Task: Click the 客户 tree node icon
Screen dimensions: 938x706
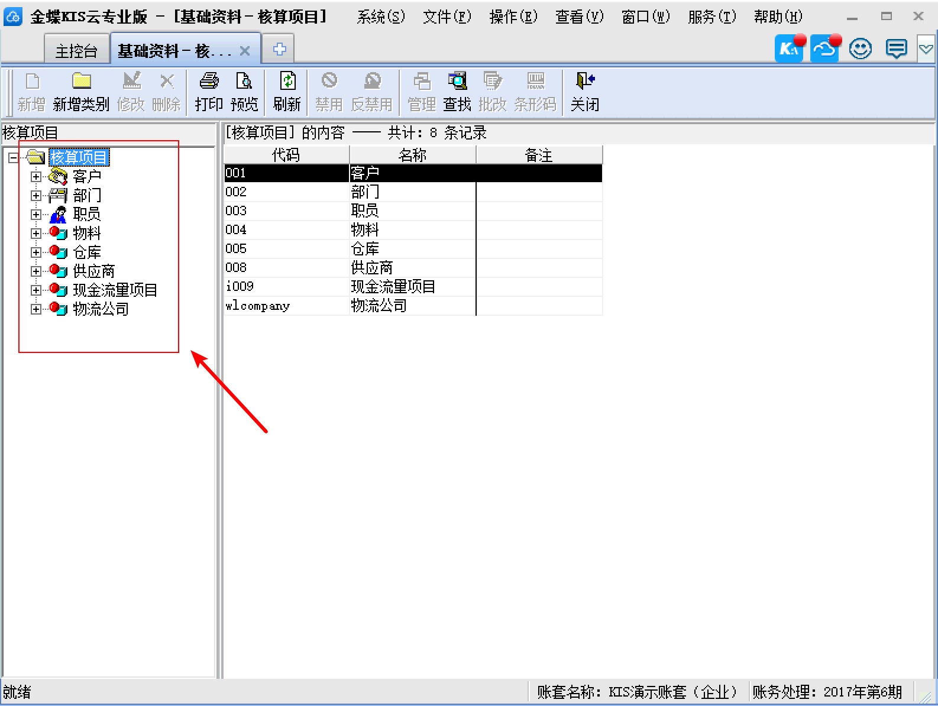Action: click(x=58, y=176)
